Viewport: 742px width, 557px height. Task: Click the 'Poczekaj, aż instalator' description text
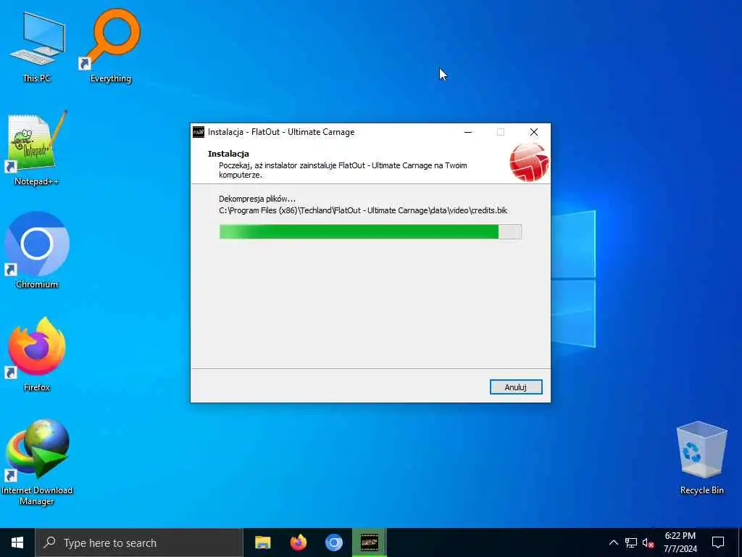[343, 170]
